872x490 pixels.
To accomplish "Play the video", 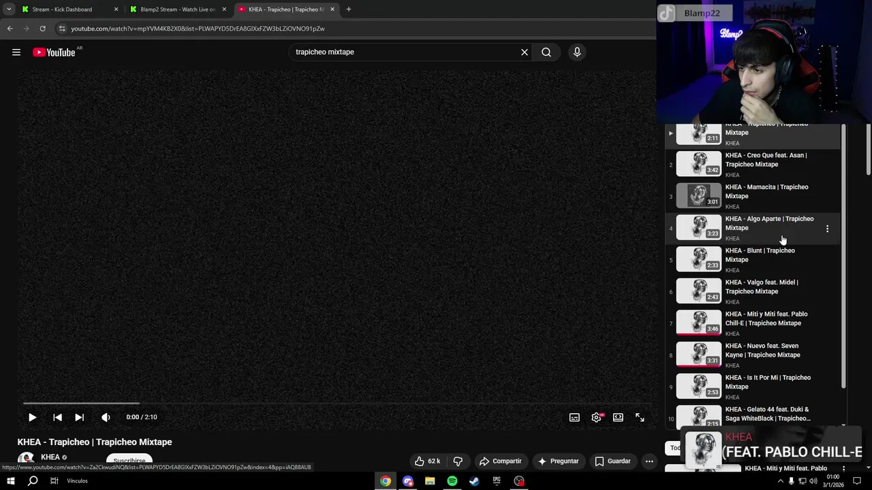I will point(32,417).
